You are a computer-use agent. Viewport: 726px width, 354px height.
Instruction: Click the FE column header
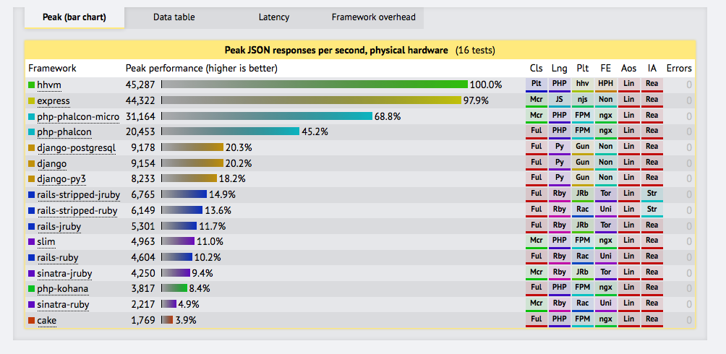click(x=606, y=69)
